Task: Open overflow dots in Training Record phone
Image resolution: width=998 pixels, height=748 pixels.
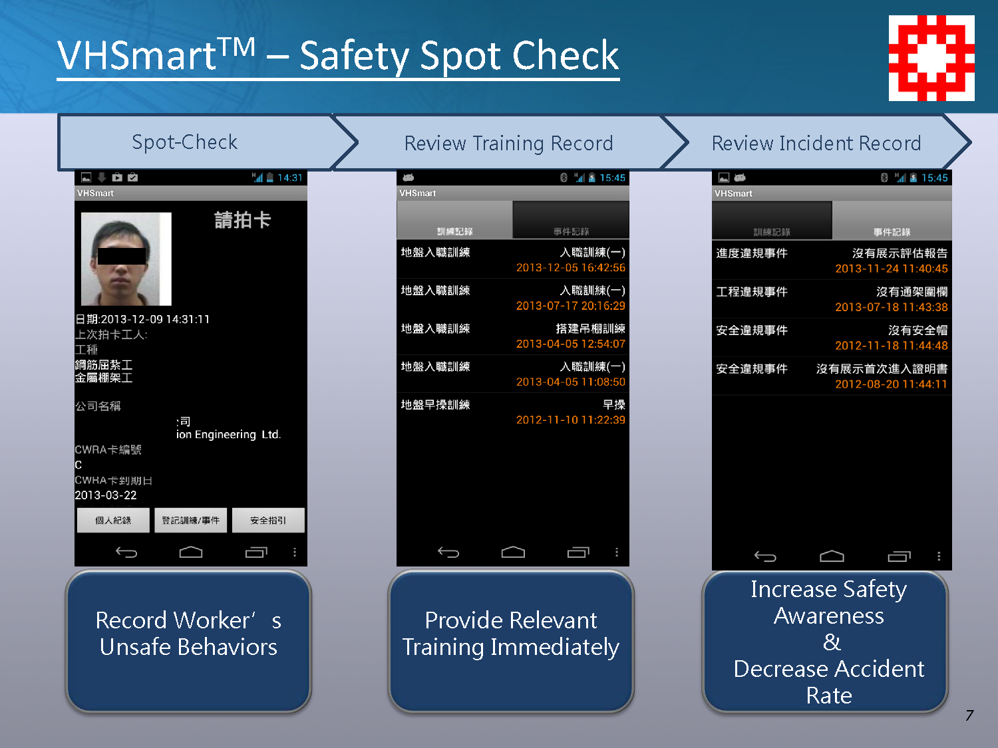Action: pyautogui.click(x=617, y=552)
